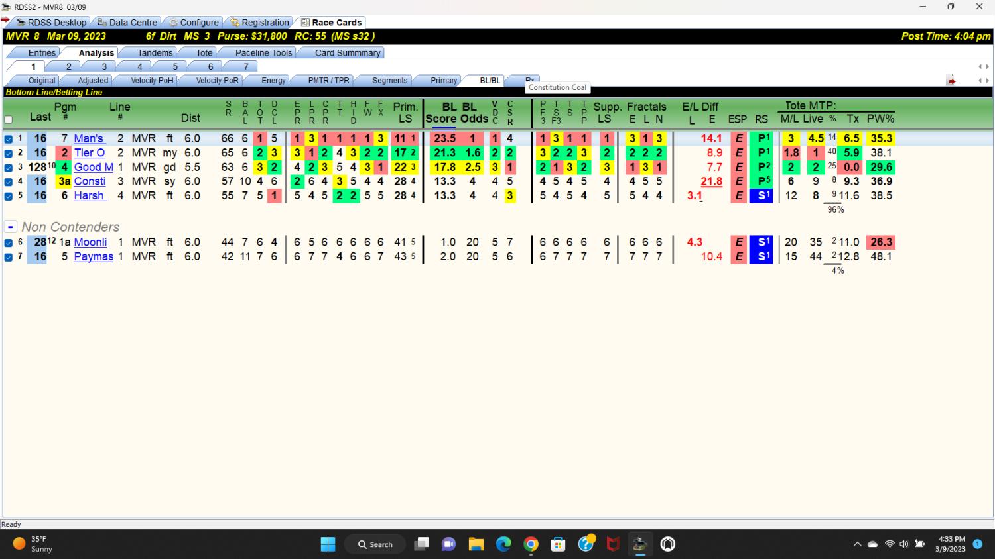Open Task View from the taskbar
995x559 pixels.
[421, 544]
